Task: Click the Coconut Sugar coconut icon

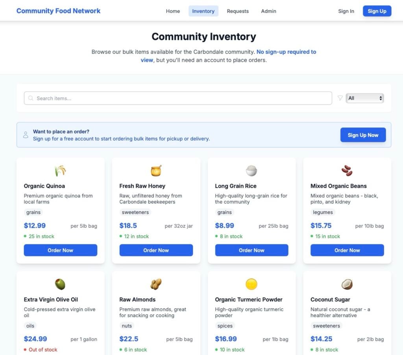Action: point(347,284)
